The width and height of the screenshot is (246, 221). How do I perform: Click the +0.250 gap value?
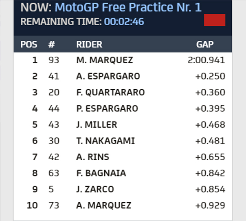click(210, 76)
